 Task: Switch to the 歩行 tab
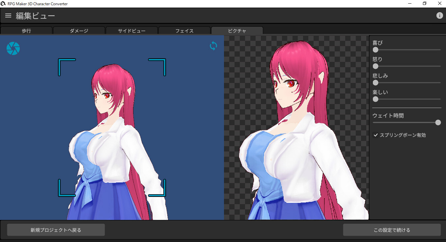click(26, 30)
